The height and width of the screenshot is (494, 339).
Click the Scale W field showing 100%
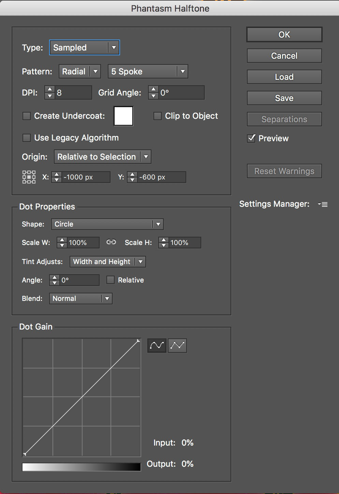coord(83,243)
